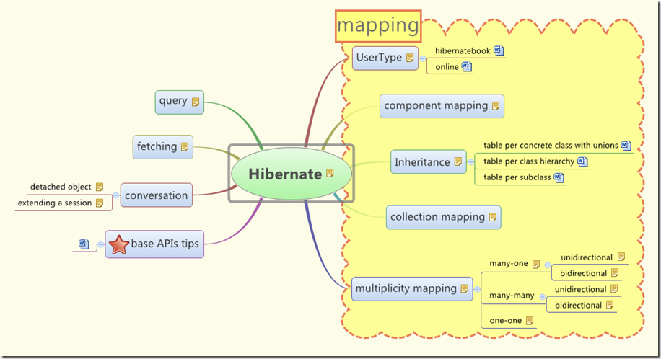Open the note icon on query node
Image resolution: width=661 pixels, height=359 pixels.
196,102
